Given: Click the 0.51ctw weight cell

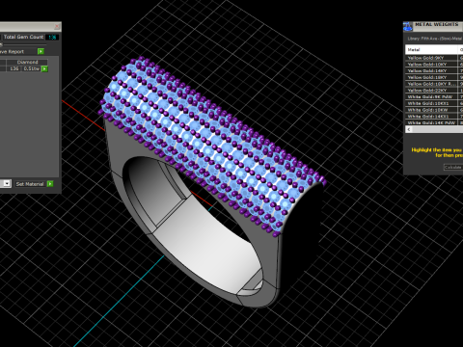Looking at the screenshot, I should pos(32,68).
